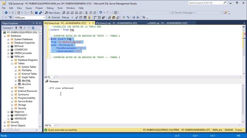
Task: Pin the Object Explorer panel
Action: click(x=37, y=23)
